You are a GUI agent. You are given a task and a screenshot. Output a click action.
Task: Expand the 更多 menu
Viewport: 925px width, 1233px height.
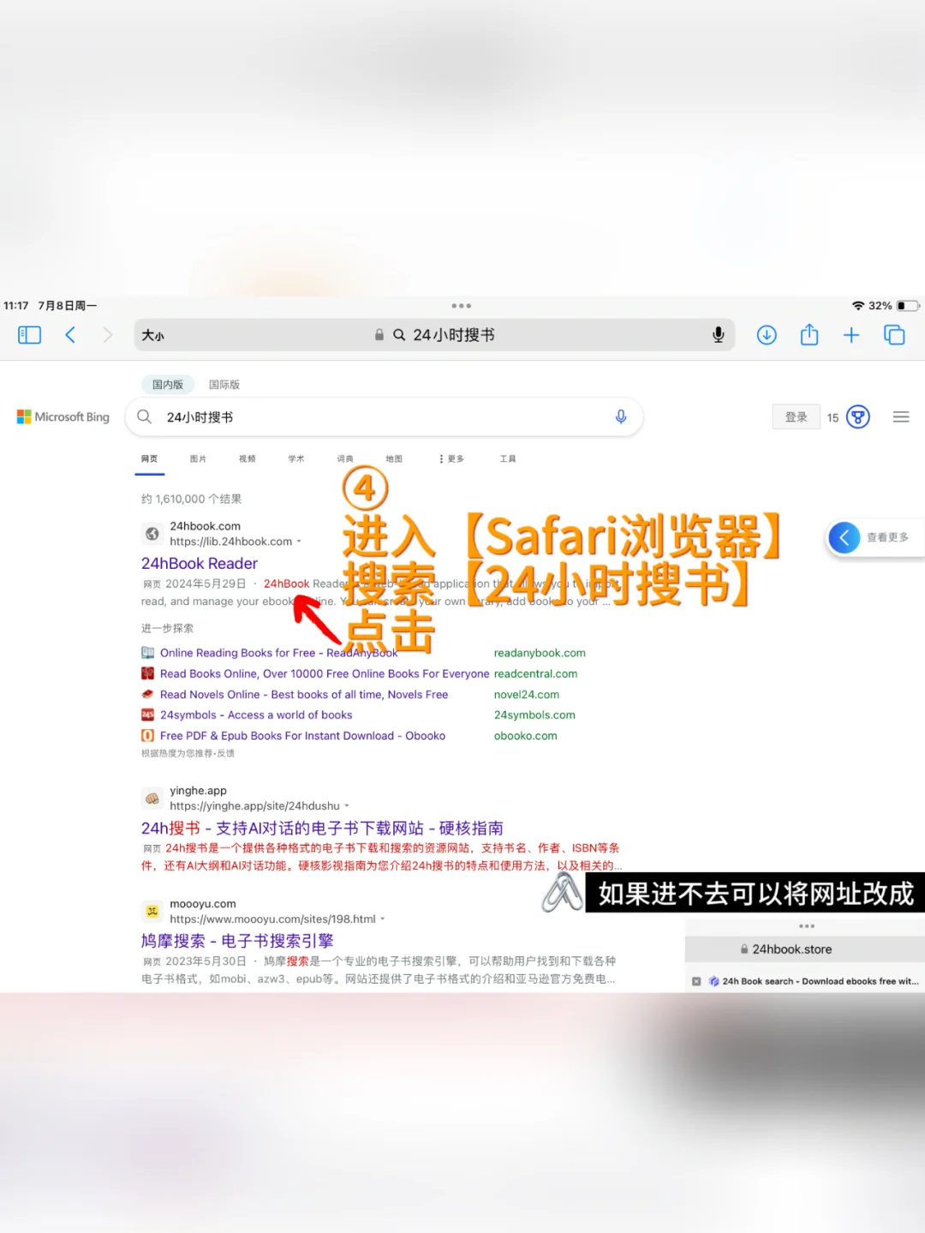click(451, 459)
